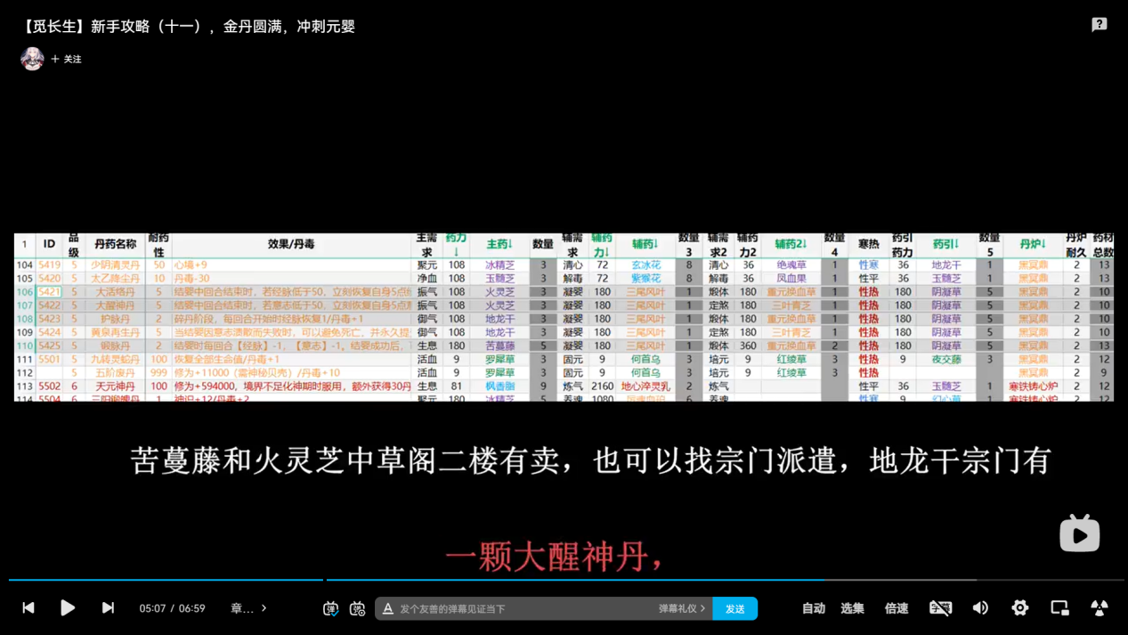Click on the 大醒神丹 table cell
Viewport: 1128px width, 635px height.
(115, 305)
